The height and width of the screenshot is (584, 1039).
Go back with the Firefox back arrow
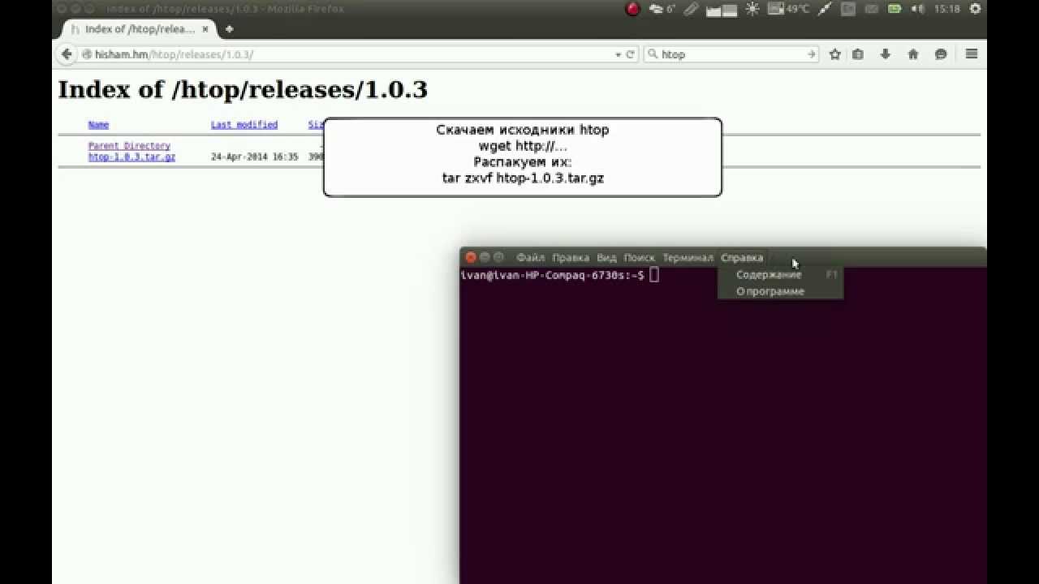pos(67,54)
